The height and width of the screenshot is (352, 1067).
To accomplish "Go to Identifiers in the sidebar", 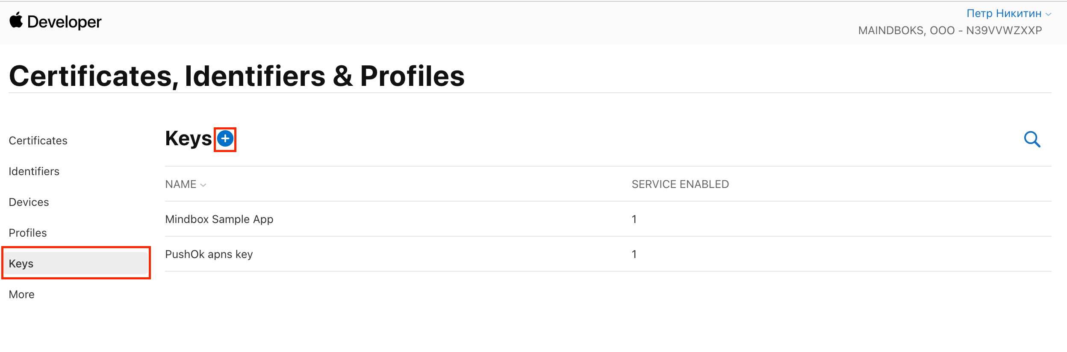I will (x=34, y=171).
